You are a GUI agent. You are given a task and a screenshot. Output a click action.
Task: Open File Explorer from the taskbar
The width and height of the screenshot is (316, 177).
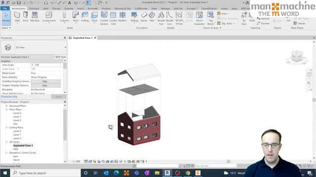click(157, 173)
